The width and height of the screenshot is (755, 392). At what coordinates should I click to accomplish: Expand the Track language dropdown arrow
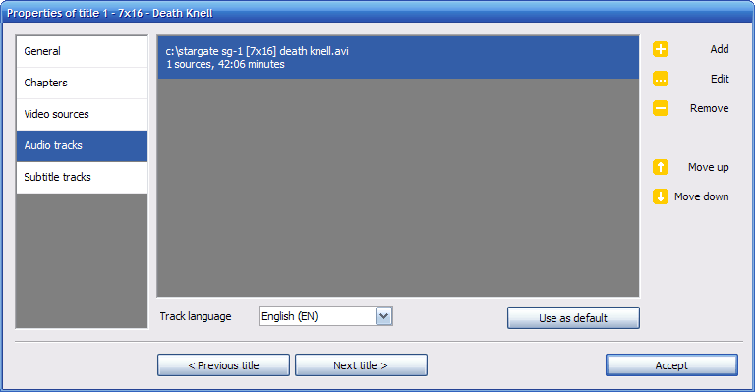click(x=383, y=316)
